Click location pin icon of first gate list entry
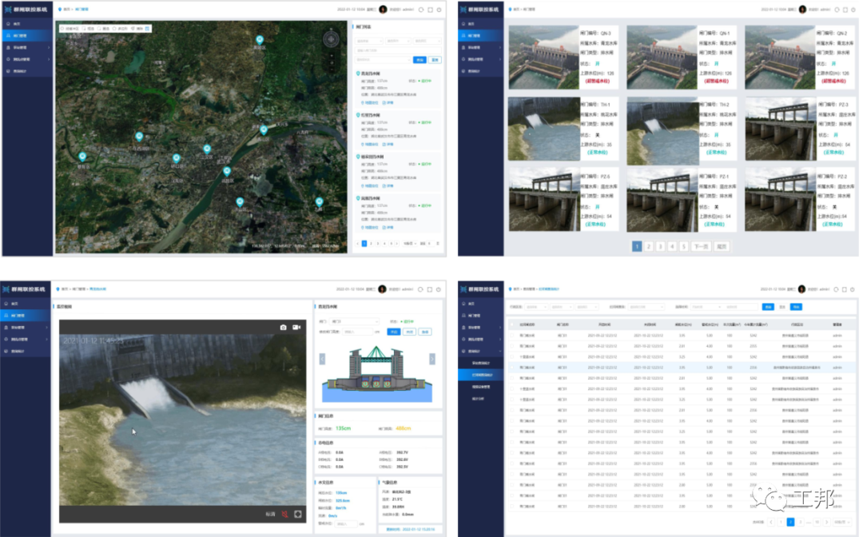 coord(358,74)
